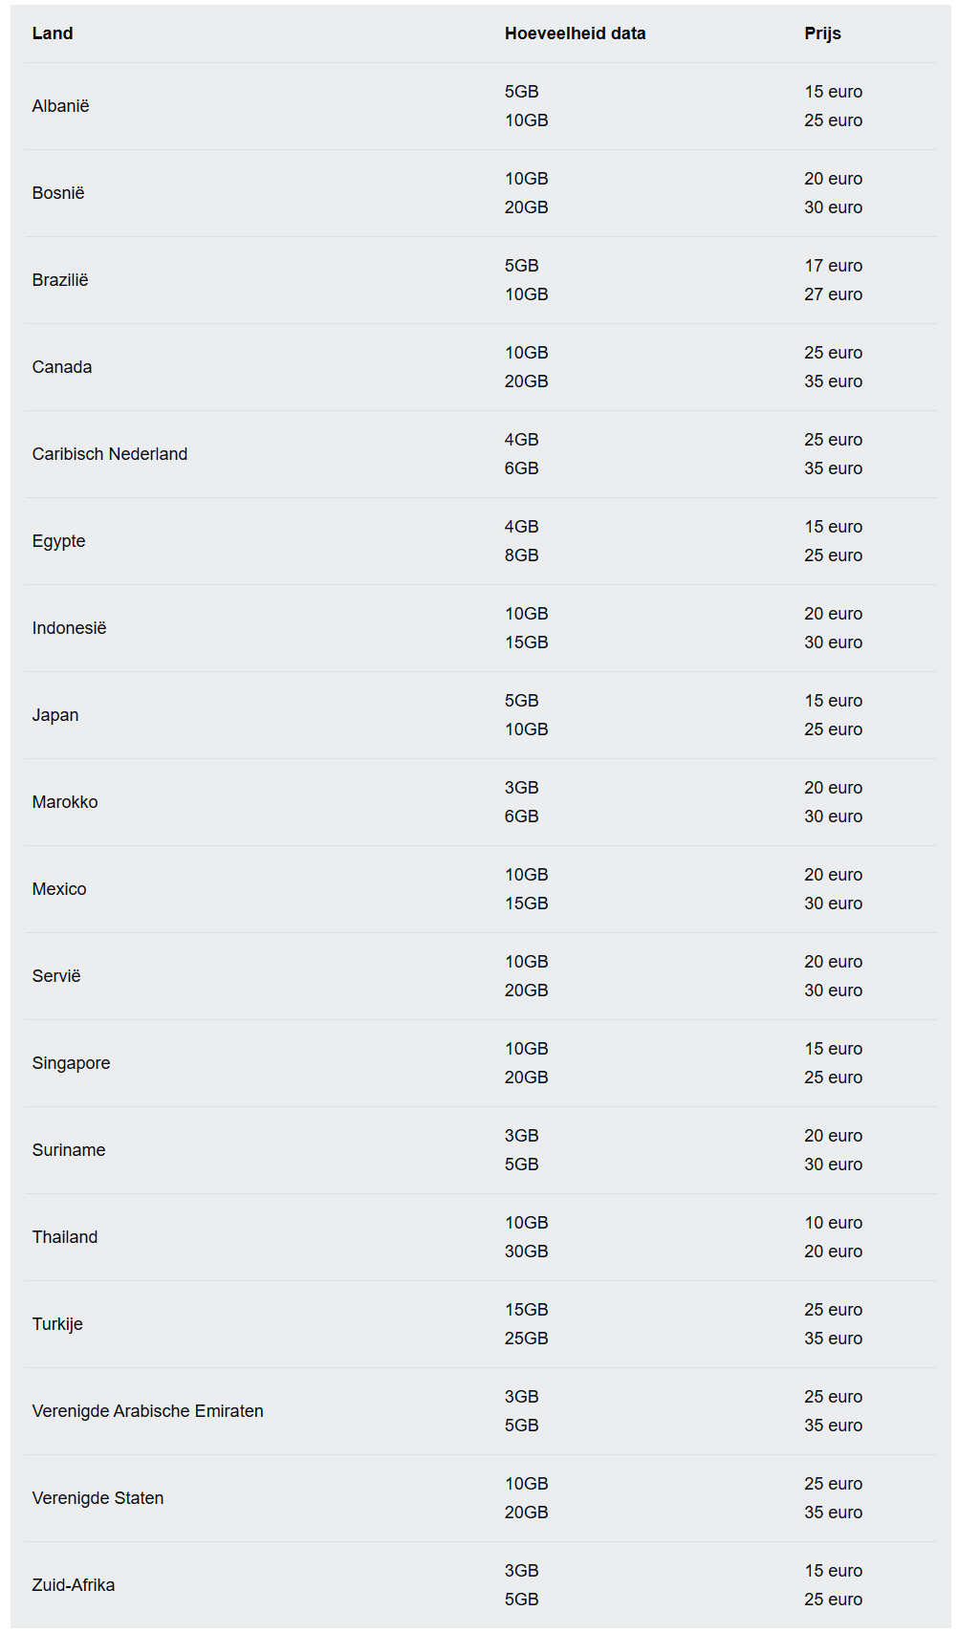The image size is (958, 1633).
Task: Click the Singapore country name
Action: click(71, 1063)
